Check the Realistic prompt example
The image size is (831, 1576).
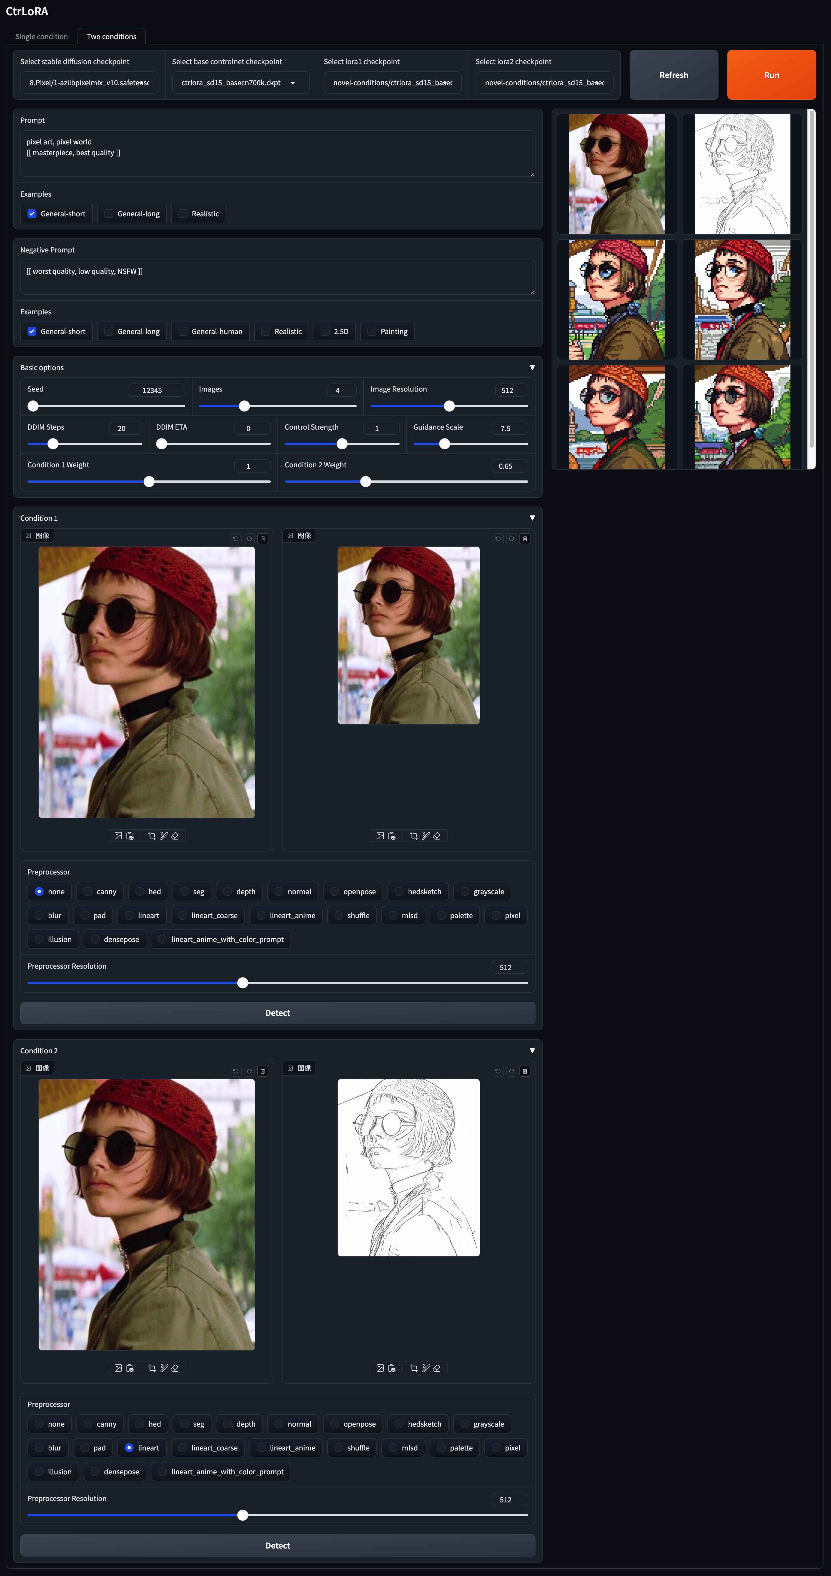tap(183, 214)
